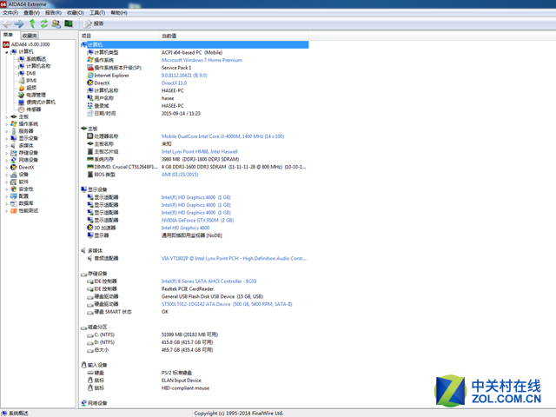Select 系统概述 in the left tree
The image size is (556, 417).
36,59
